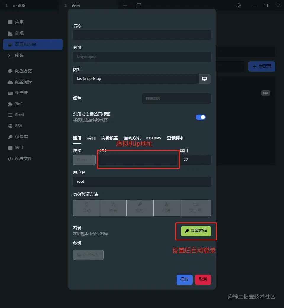Maximize the window

tap(266, 6)
